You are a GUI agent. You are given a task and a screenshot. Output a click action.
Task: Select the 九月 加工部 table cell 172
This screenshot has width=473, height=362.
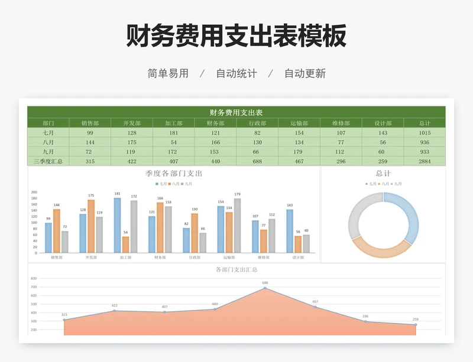[174, 152]
